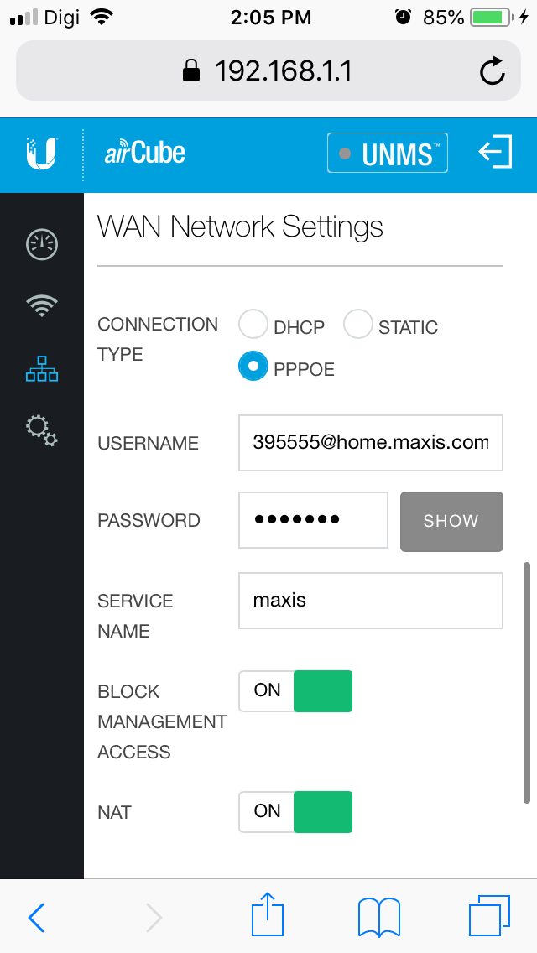Select the network topology sidebar icon
This screenshot has width=537, height=953.
[x=42, y=368]
